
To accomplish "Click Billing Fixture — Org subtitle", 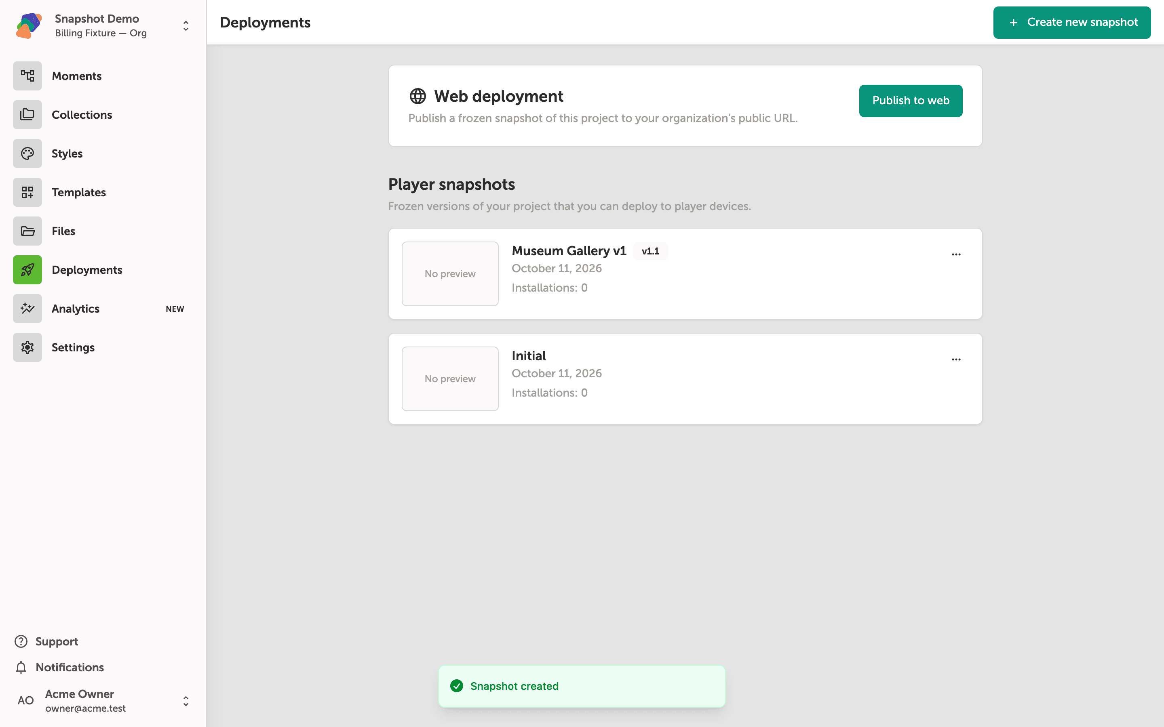I will (101, 33).
